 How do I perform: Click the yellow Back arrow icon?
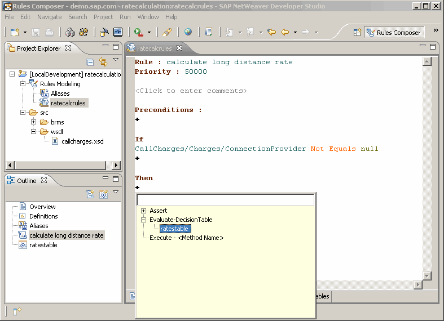coord(285,32)
